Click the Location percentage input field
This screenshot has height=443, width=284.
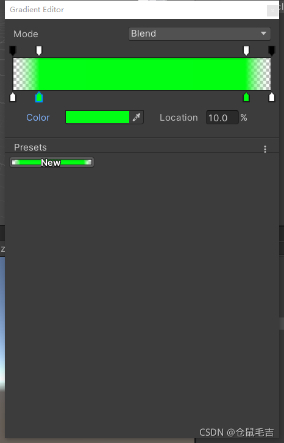(x=222, y=118)
